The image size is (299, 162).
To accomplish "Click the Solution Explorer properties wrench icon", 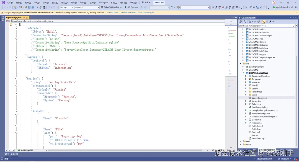I will point(270,22).
